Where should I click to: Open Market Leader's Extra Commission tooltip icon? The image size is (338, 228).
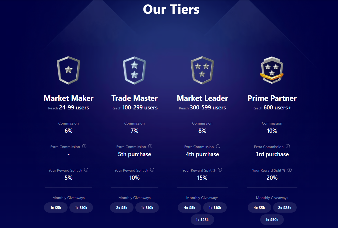coord(218,147)
